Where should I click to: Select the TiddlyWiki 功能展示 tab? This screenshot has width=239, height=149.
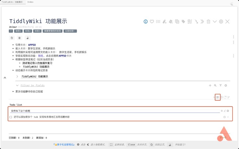point(12,2)
